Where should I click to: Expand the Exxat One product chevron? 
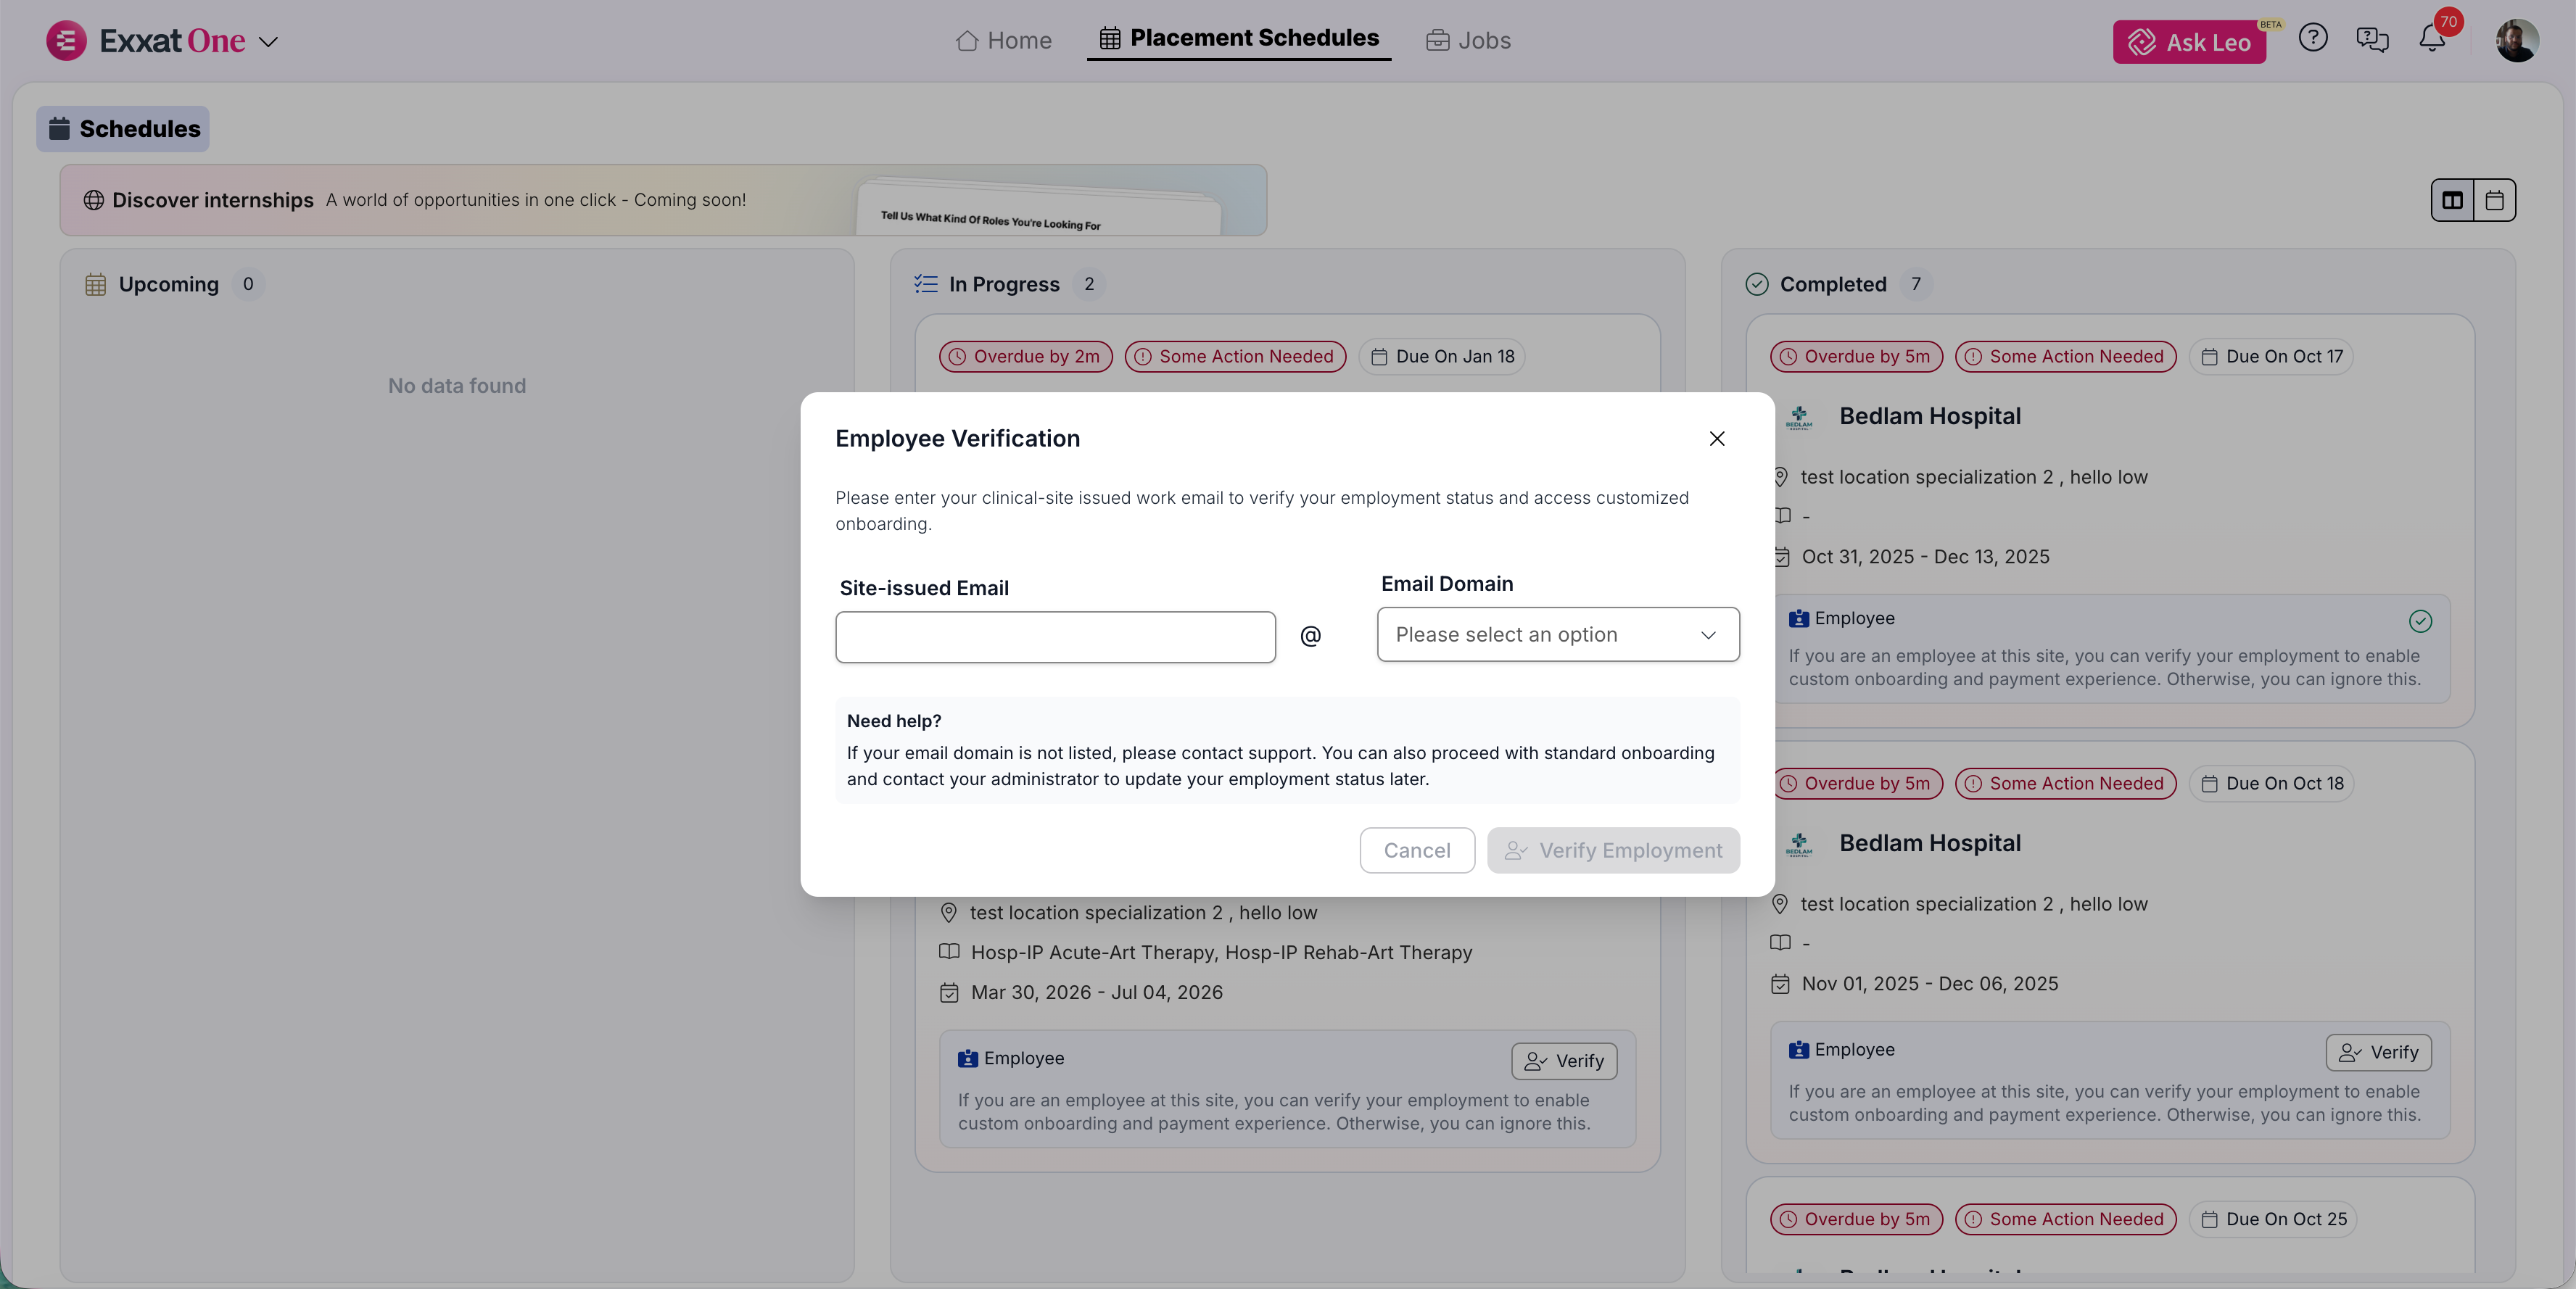coord(268,42)
